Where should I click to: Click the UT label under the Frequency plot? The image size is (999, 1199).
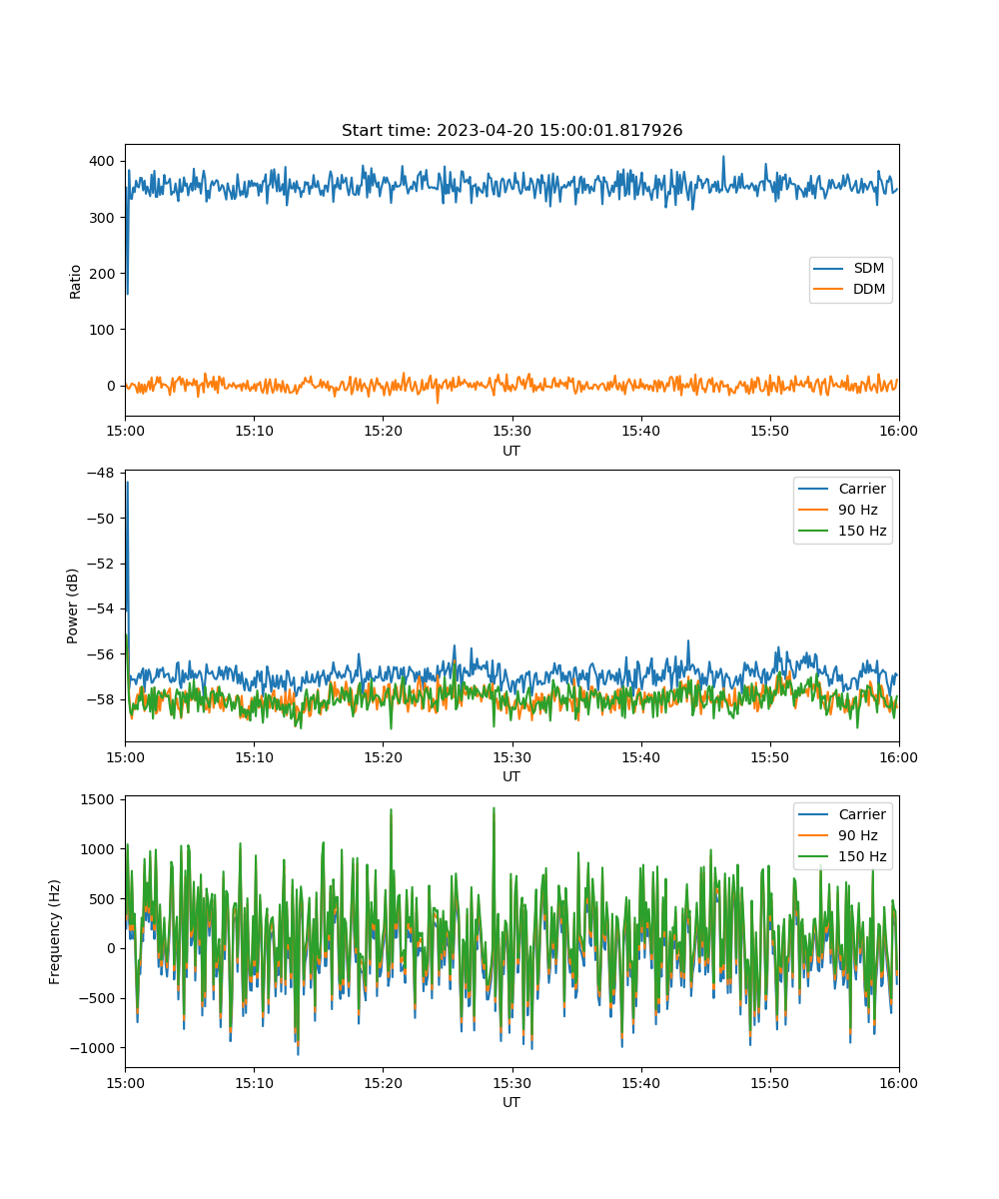tap(511, 1102)
